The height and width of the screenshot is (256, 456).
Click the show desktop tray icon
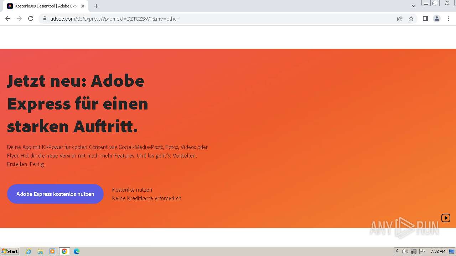452,251
